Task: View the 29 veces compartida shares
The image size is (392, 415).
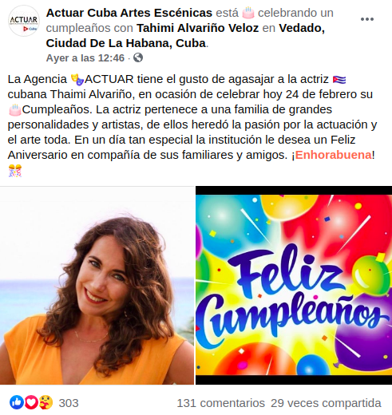Action: [x=326, y=403]
